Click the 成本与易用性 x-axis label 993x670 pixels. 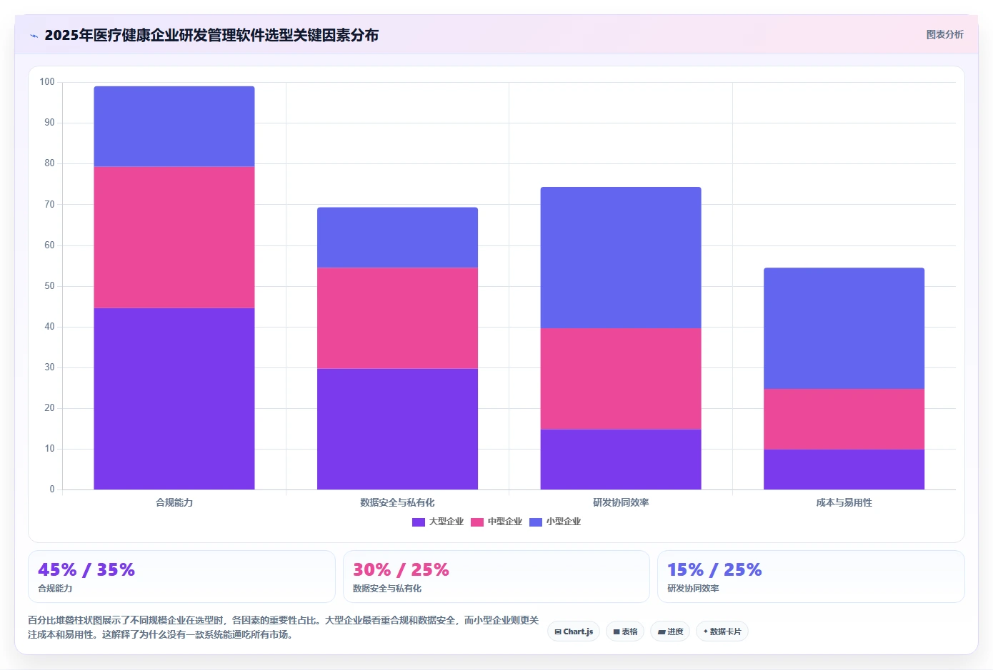coord(844,502)
